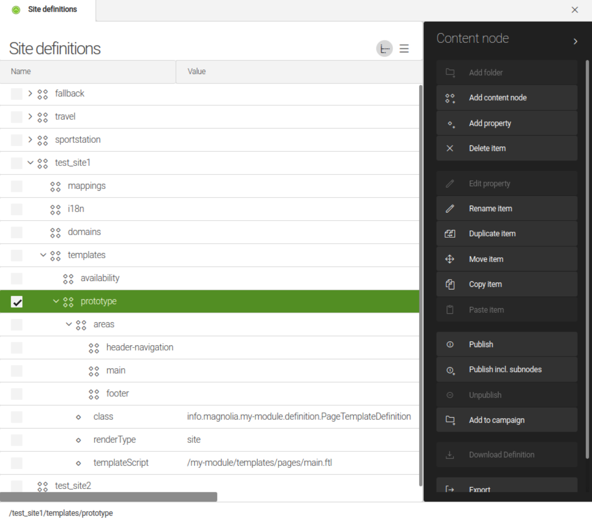Collapse the Content node action panel
This screenshot has width=592, height=519.
tap(575, 41)
